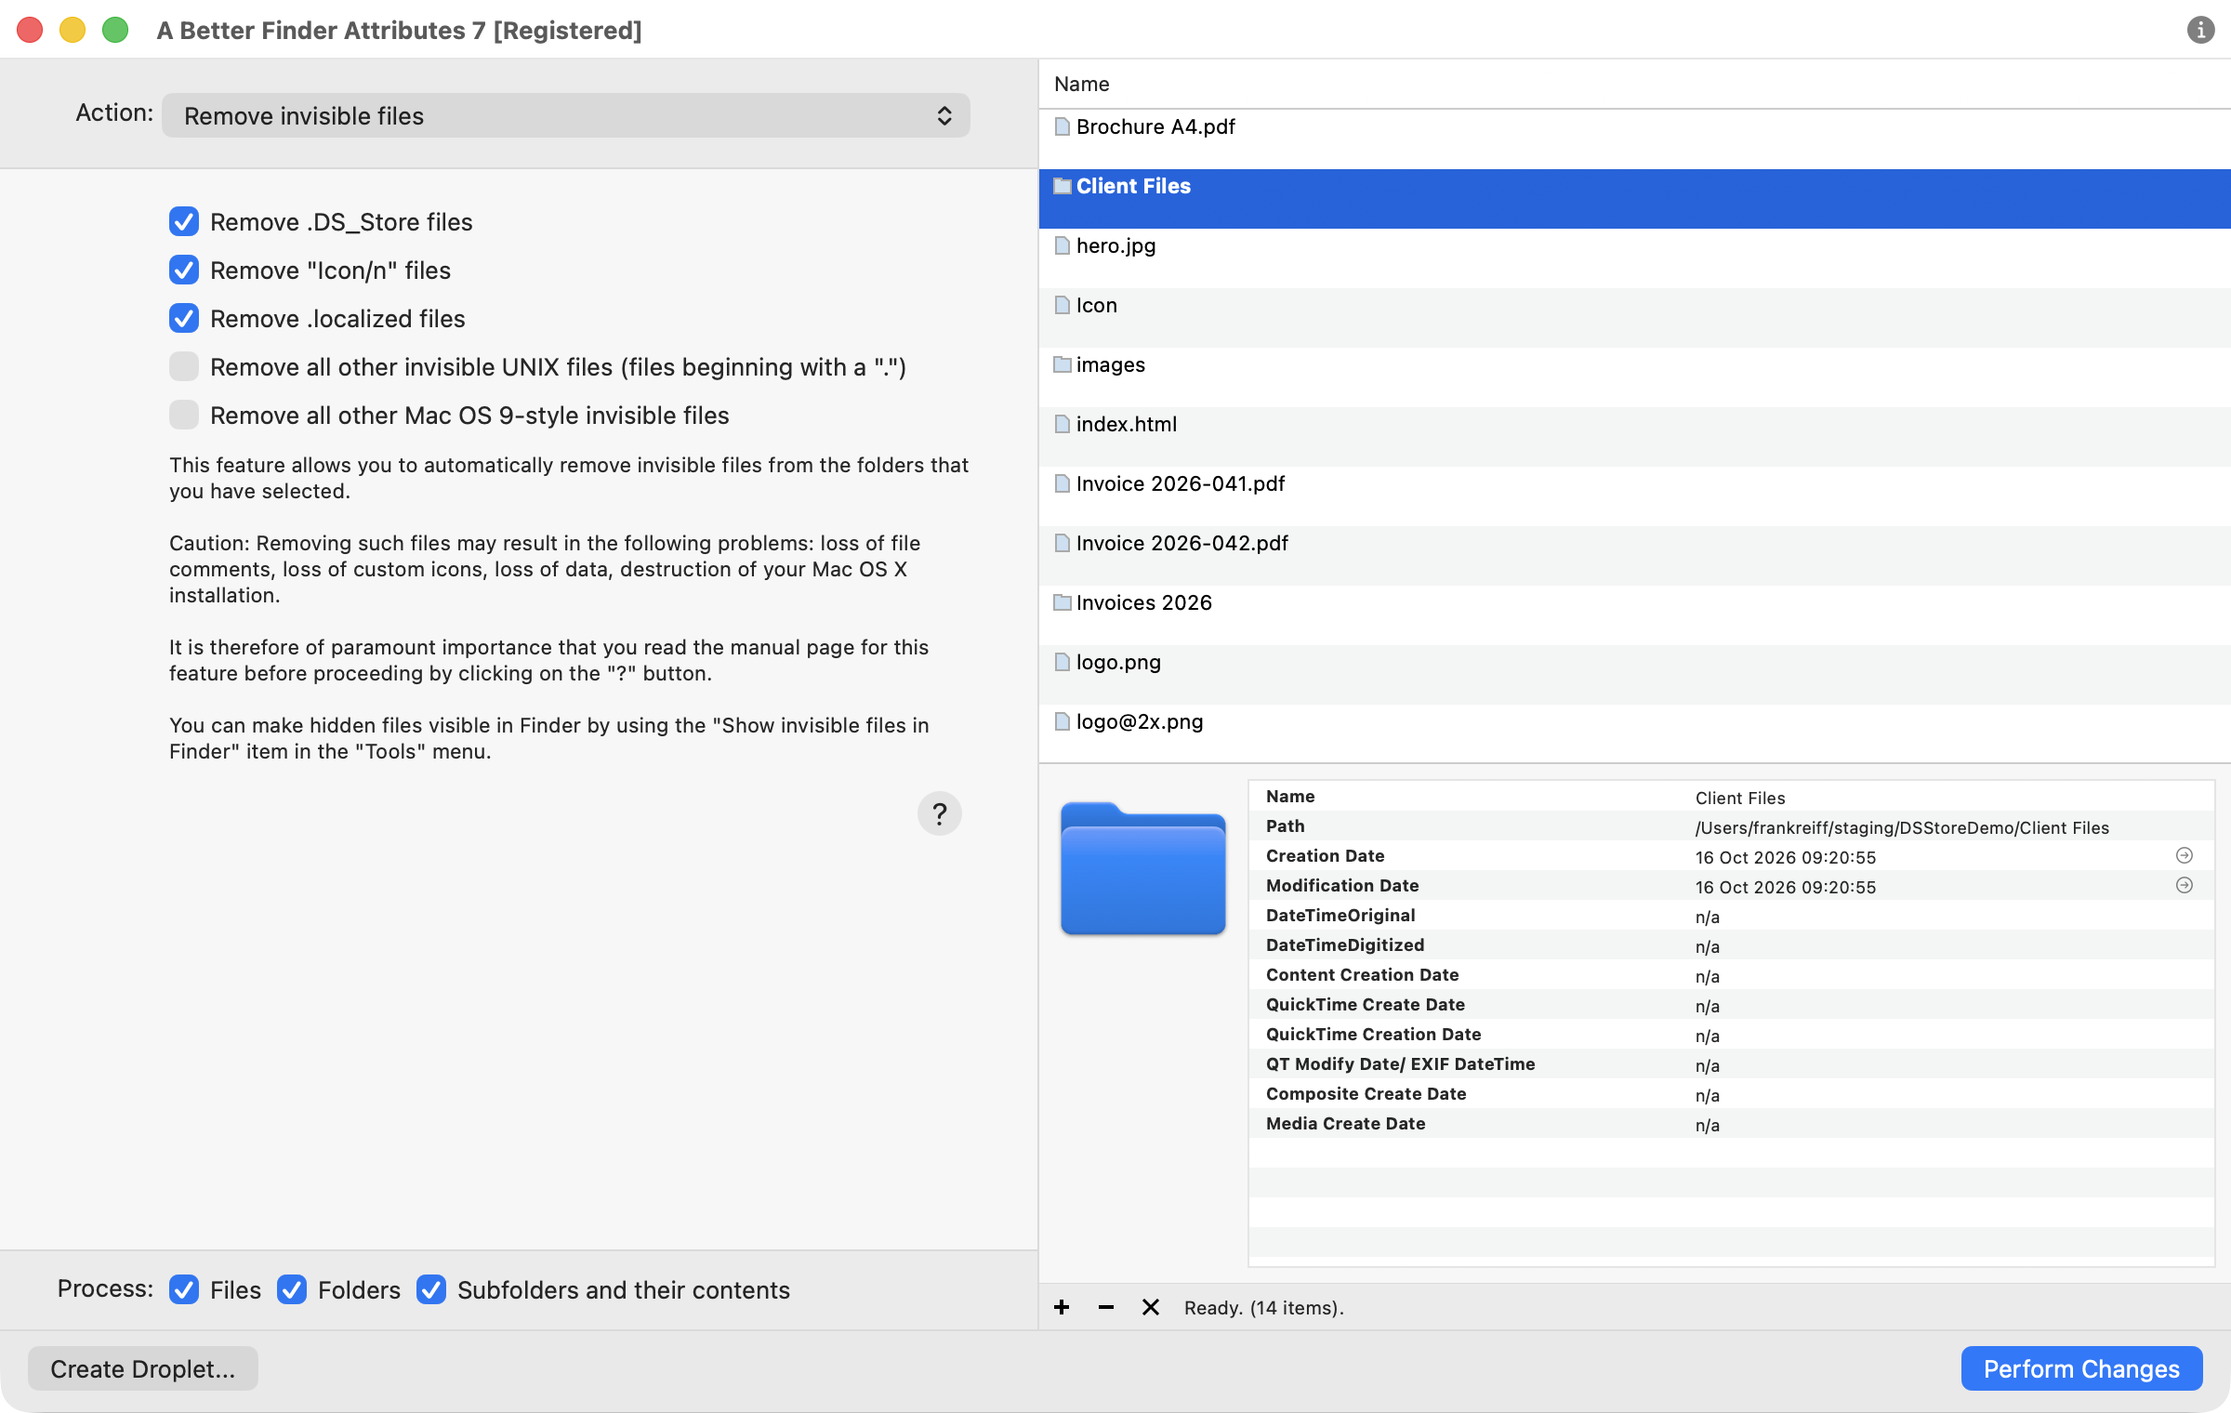Image resolution: width=2231 pixels, height=1413 pixels.
Task: Select Invoice 2026-042.pdf row
Action: point(1635,556)
